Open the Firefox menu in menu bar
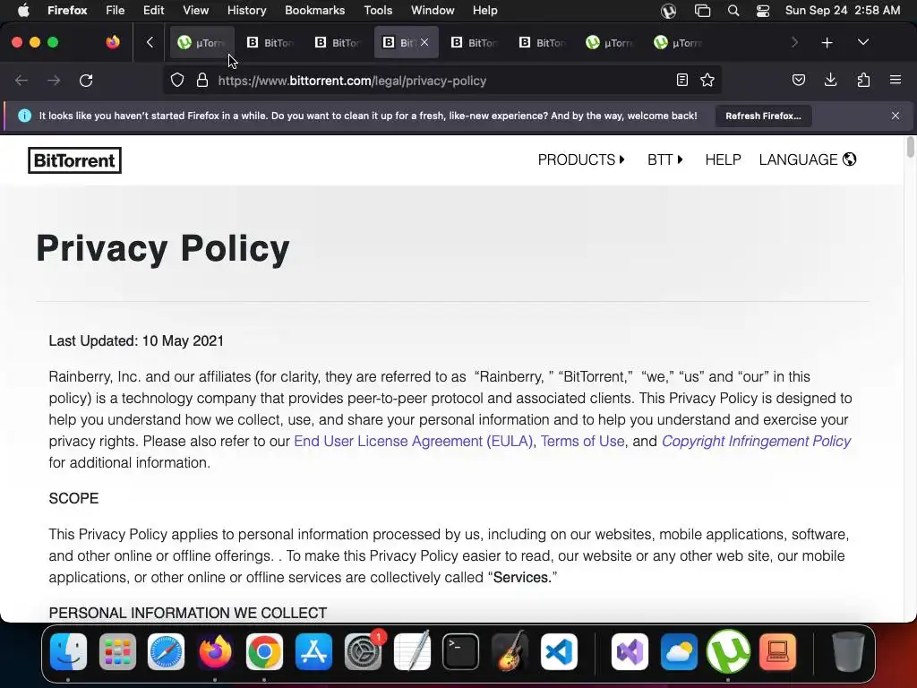This screenshot has width=917, height=688. tap(67, 11)
